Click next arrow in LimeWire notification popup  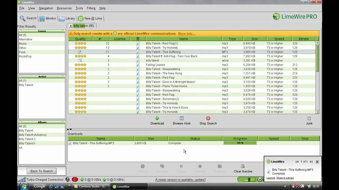tap(311, 162)
